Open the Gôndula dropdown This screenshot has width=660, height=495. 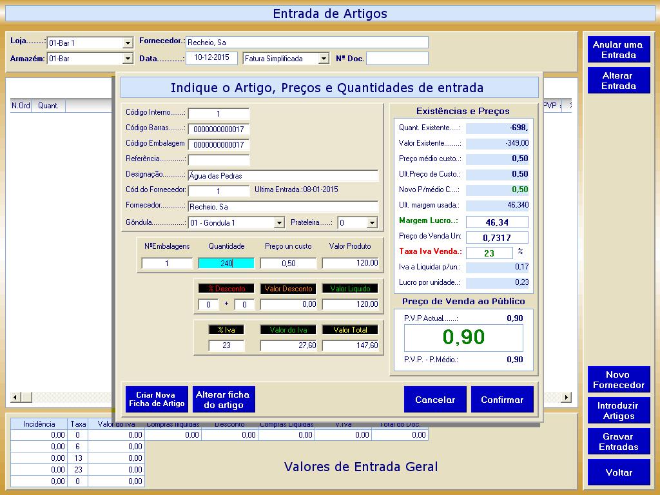(279, 223)
